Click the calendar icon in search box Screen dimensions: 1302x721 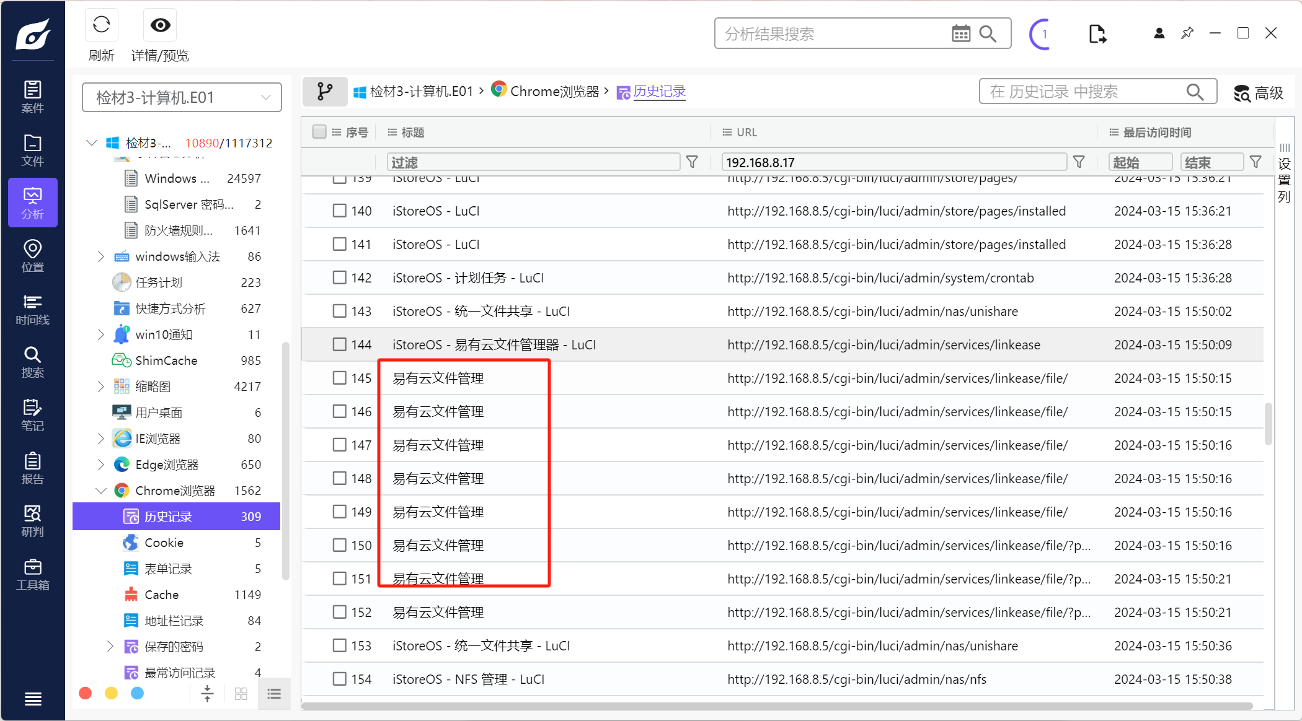960,33
